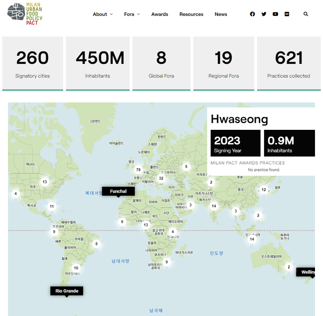The image size is (323, 316).
Task: Select the Rio Grande city marker label
Action: point(67,291)
